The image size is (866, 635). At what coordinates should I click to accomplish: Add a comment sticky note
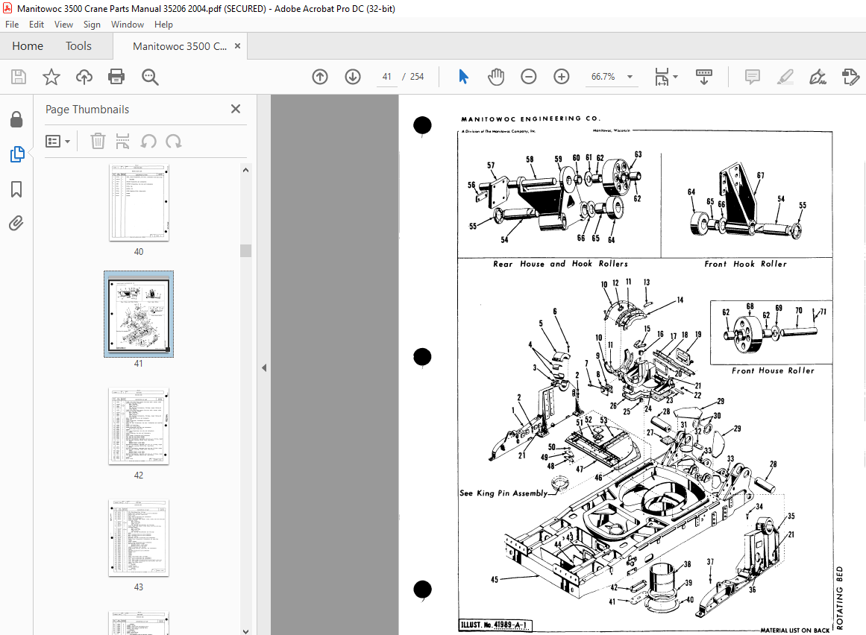[752, 77]
